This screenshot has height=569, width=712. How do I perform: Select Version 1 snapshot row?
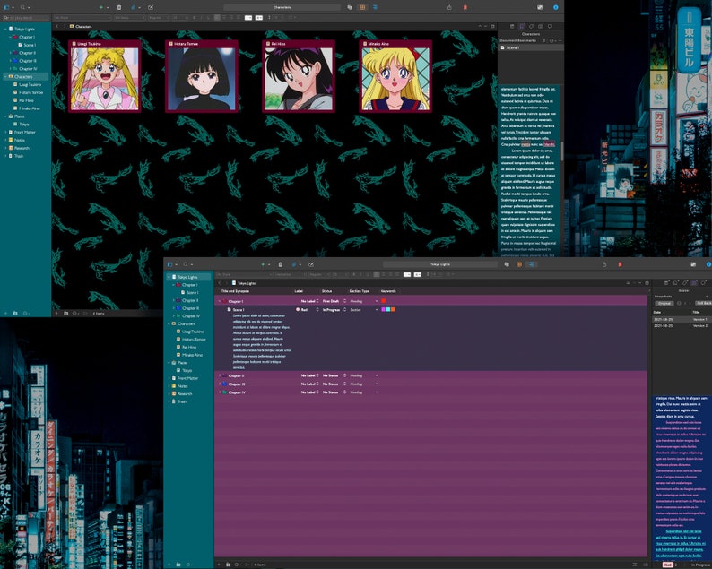click(x=682, y=319)
